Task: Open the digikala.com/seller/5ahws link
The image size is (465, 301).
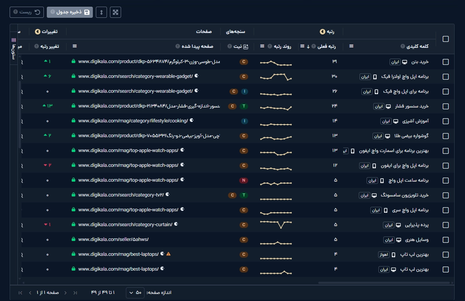Action: click(x=113, y=239)
